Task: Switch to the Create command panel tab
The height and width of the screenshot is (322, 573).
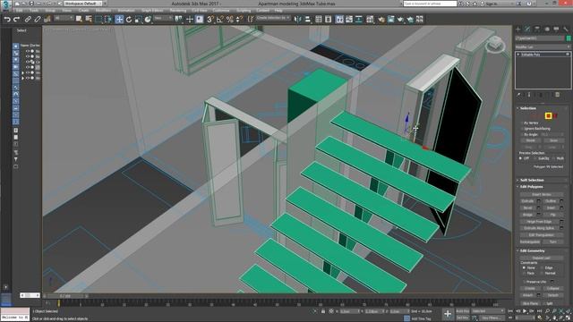Action: tap(518, 29)
